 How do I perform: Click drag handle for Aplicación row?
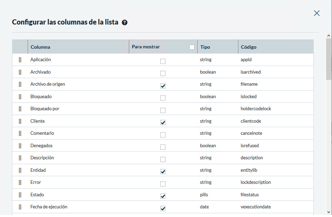click(x=20, y=60)
